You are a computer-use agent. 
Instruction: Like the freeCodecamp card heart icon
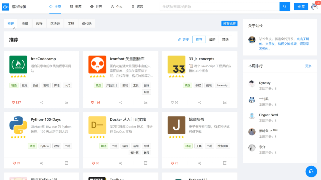[x=13, y=103]
